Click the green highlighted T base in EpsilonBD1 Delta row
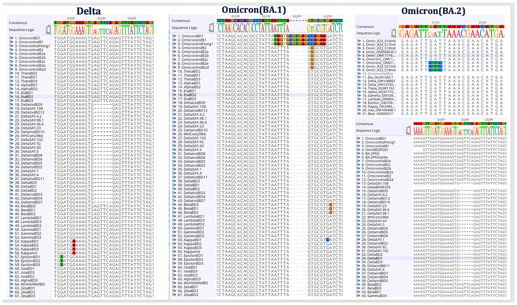Screen dimensions: 517x305 tap(62, 257)
